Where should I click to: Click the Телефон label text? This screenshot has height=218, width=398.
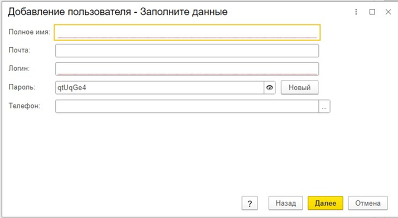pos(25,106)
